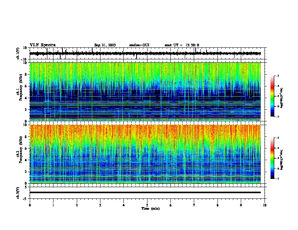298x230 pixels.
Task: Click the ch.1 frequency tick label "8"
Action: pos(26,74)
